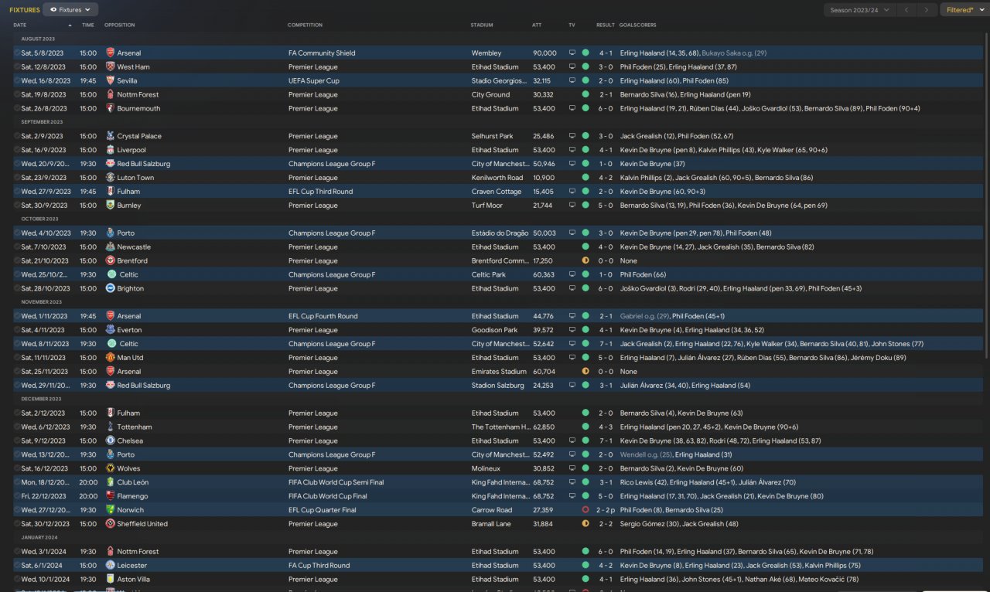The width and height of the screenshot is (990, 592).
Task: Click the Club León club badge
Action: (x=111, y=482)
